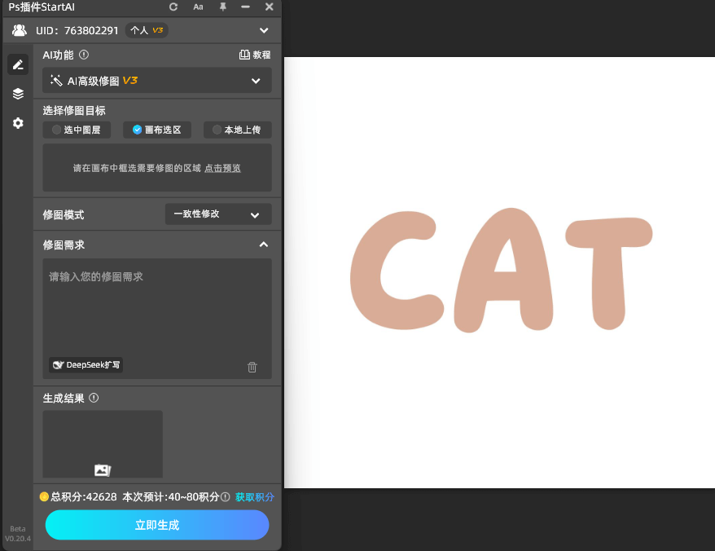
Task: Click the 生成结果 info icon
Action: tap(94, 398)
